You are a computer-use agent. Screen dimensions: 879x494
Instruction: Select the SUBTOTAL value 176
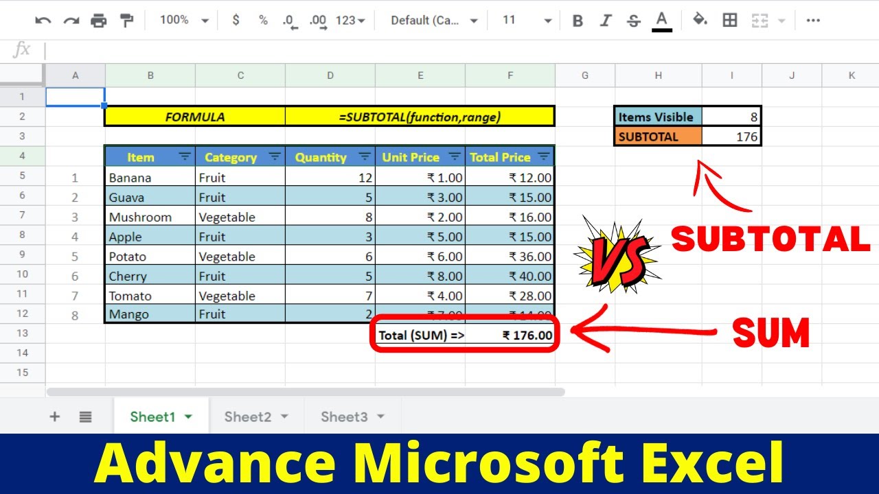point(731,137)
